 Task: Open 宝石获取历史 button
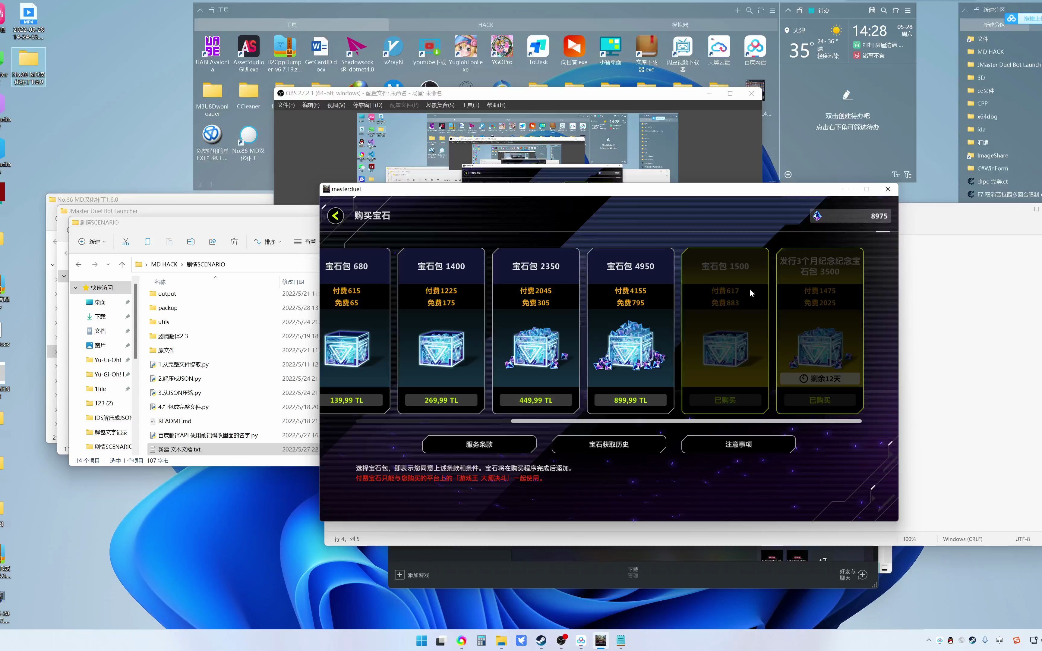click(x=609, y=444)
